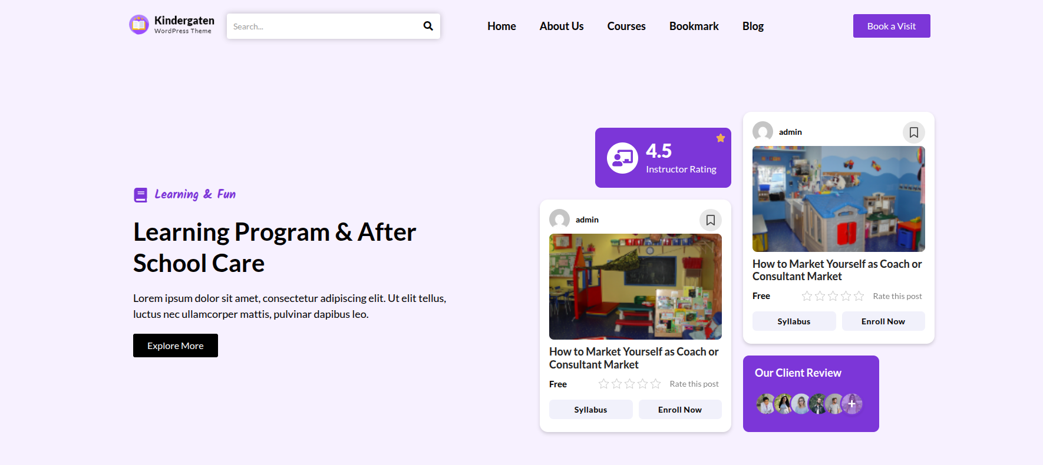Click admin avatar on the blue classroom card
This screenshot has width=1043, height=465.
763,131
